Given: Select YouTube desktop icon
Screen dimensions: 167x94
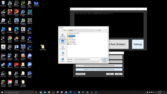Looking at the screenshot, I should tap(16, 65).
